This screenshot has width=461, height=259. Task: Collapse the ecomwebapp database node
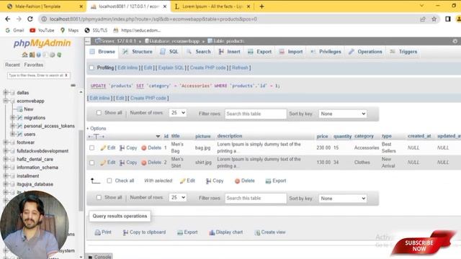5,101
